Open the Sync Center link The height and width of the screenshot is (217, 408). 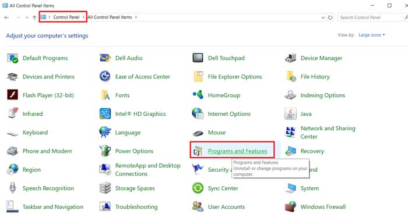(223, 188)
